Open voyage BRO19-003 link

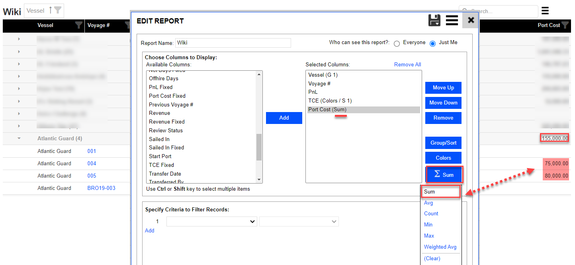click(101, 188)
